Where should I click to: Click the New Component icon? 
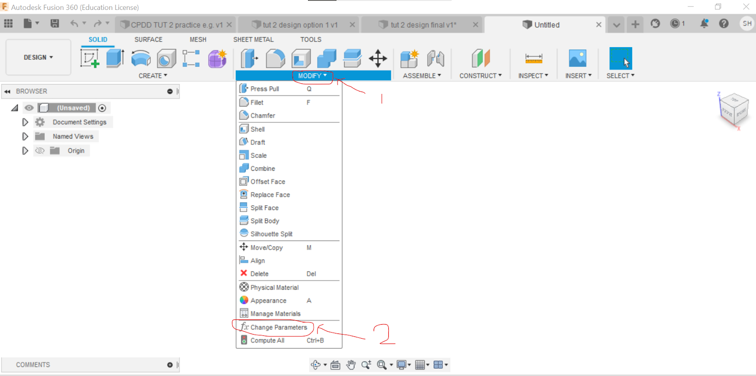point(410,58)
